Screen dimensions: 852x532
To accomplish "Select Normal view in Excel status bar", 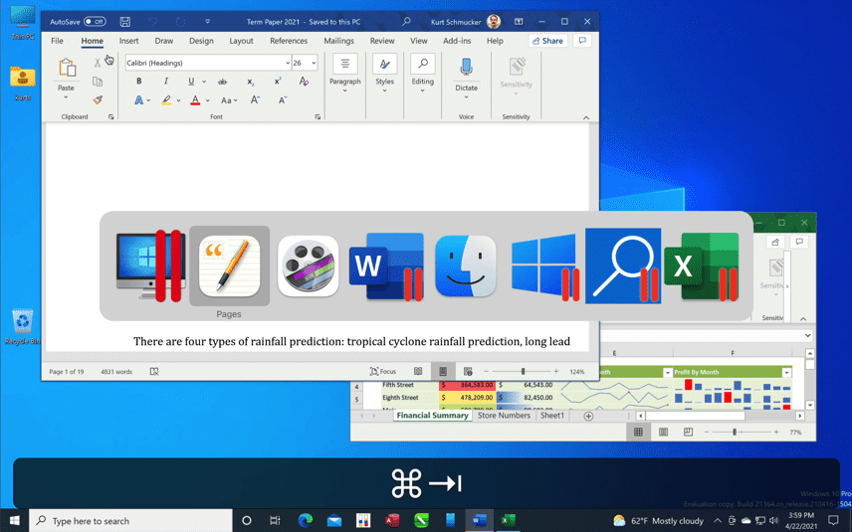I will click(638, 433).
